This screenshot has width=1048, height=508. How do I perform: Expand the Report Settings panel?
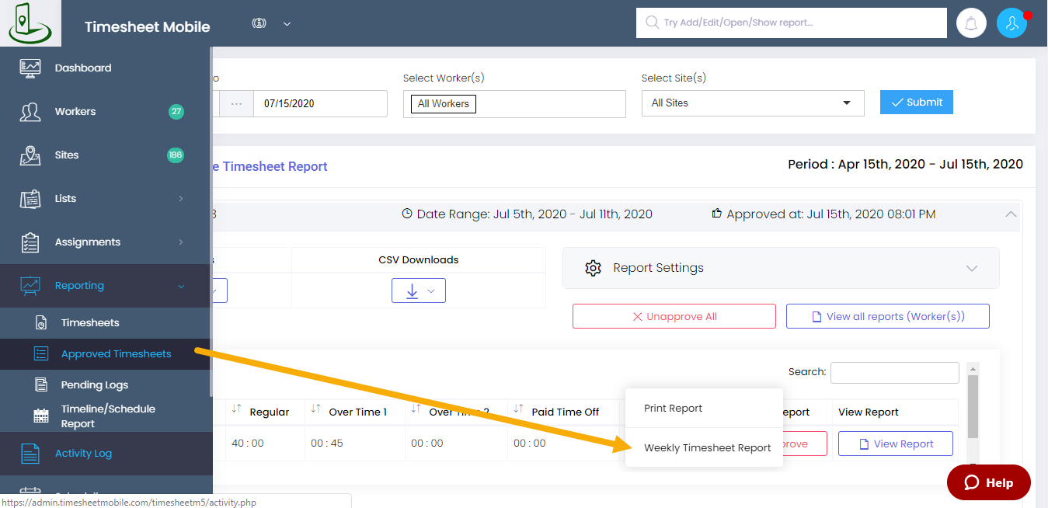coord(972,268)
